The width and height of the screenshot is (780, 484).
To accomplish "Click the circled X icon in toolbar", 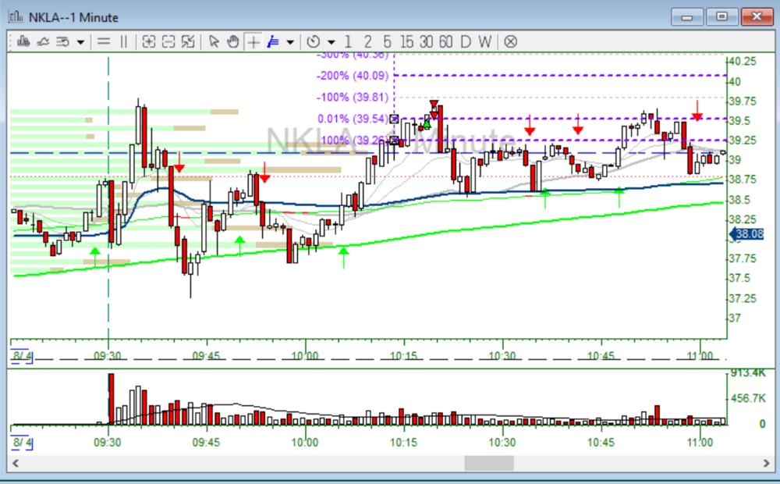I will point(510,41).
